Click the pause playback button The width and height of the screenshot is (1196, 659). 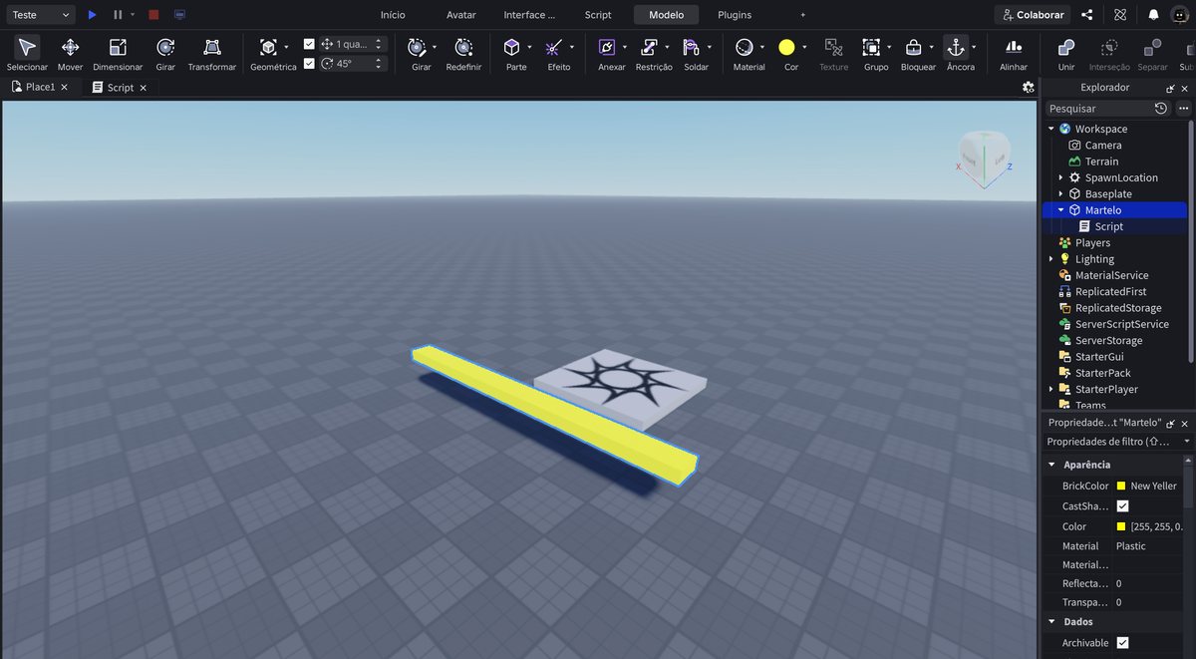tap(118, 15)
